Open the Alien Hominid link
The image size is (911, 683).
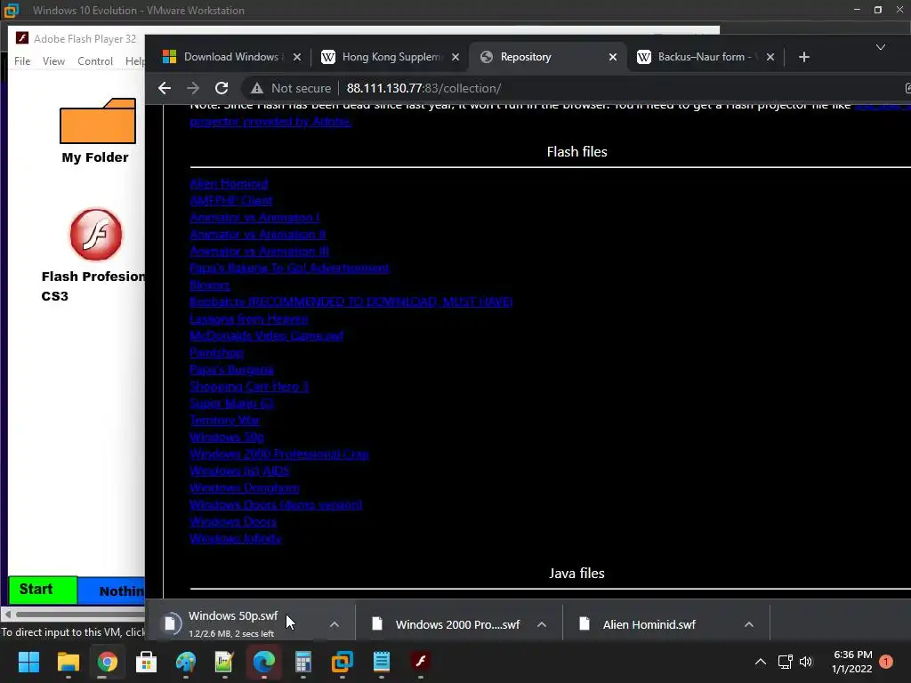(229, 184)
